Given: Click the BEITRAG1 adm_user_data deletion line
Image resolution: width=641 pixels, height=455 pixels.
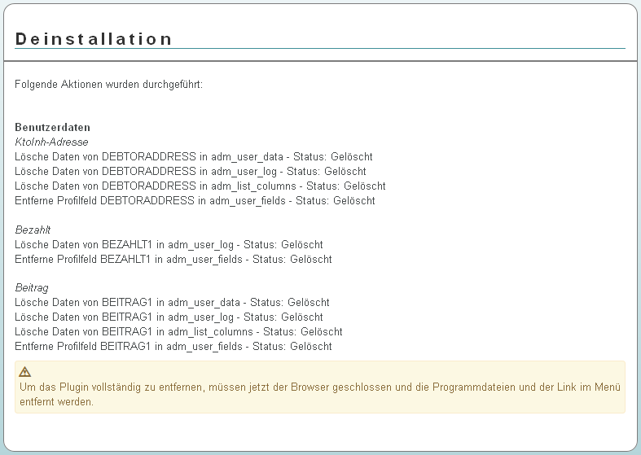Looking at the screenshot, I should point(172,303).
